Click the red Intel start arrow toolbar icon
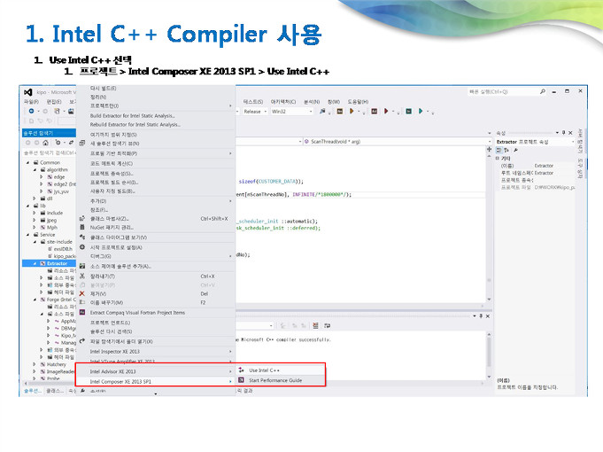 click(x=386, y=112)
